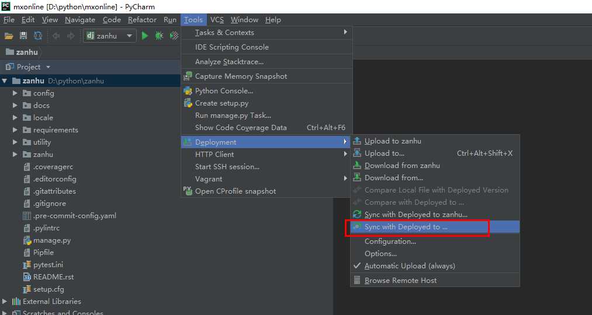Select IDE Scripting Console
Viewport: 592px width, 315px height.
coord(266,47)
